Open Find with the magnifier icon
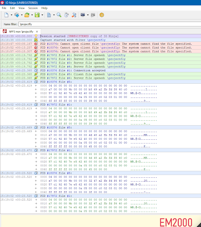201x227 pixels. pos(59,15)
